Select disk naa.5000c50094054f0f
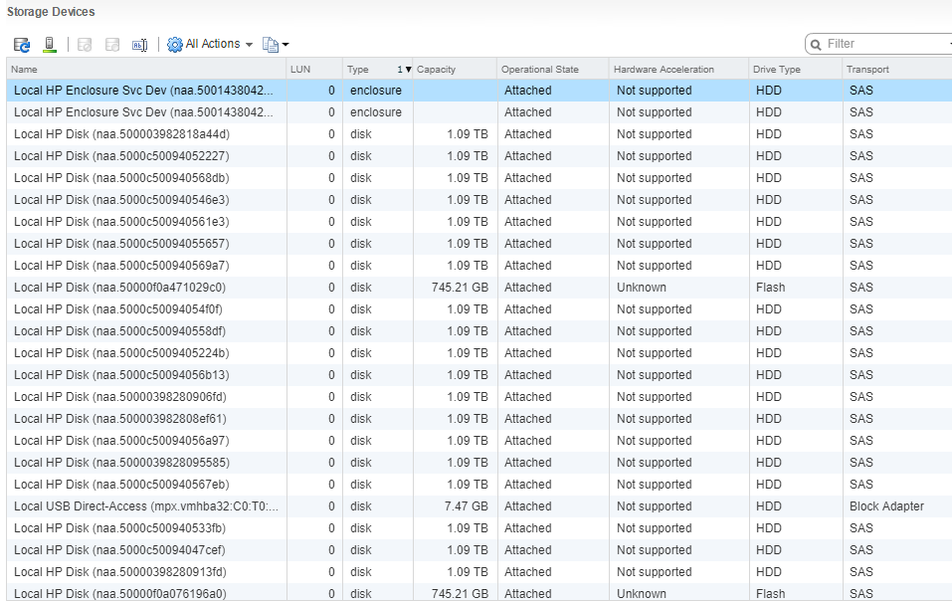This screenshot has width=952, height=603. point(479,309)
